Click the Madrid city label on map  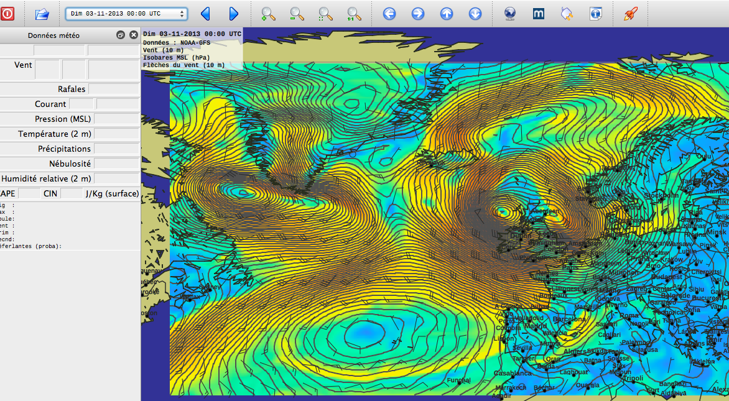coord(536,326)
